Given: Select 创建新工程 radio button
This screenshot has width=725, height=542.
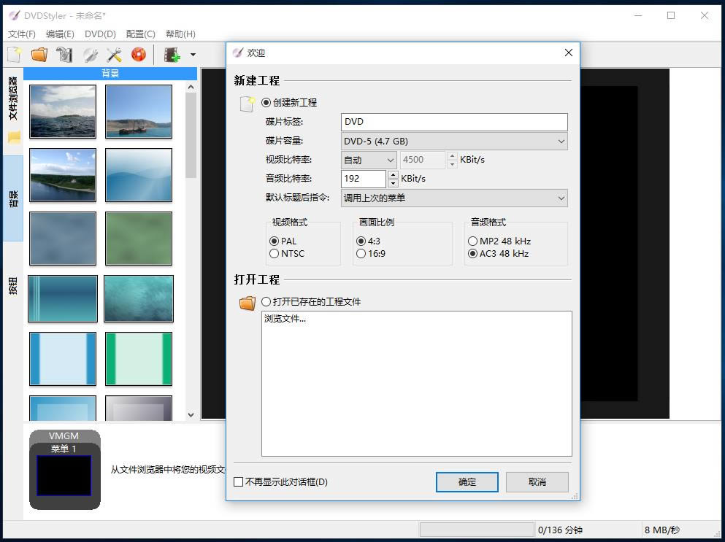Looking at the screenshot, I should coord(266,103).
